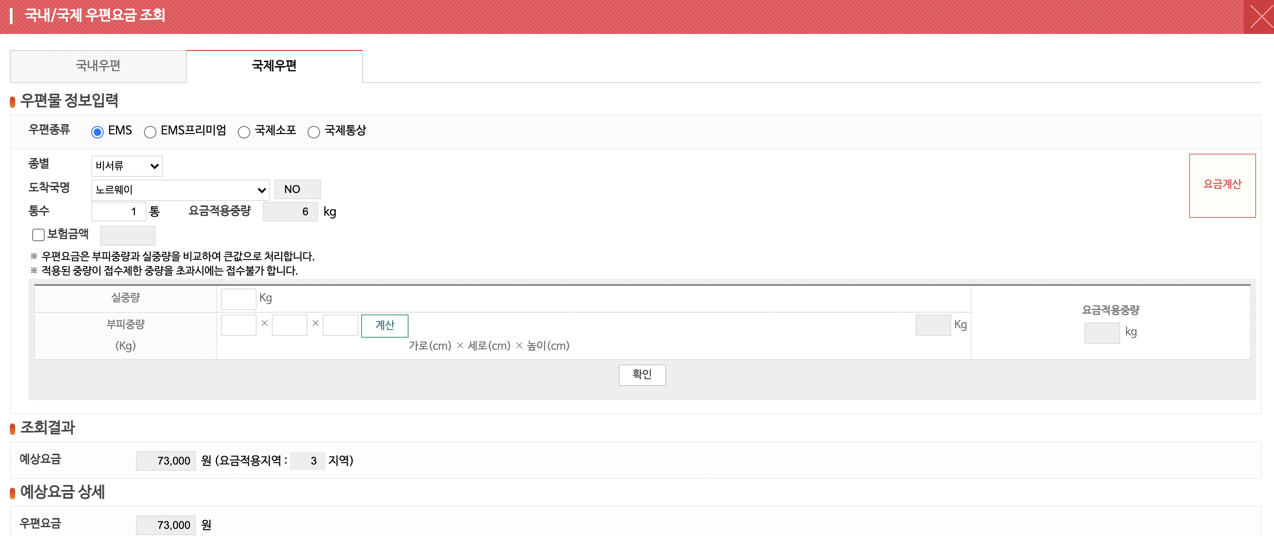Pick the 국제통상 radio option
Screen dimensions: 1274x536
(x=313, y=131)
